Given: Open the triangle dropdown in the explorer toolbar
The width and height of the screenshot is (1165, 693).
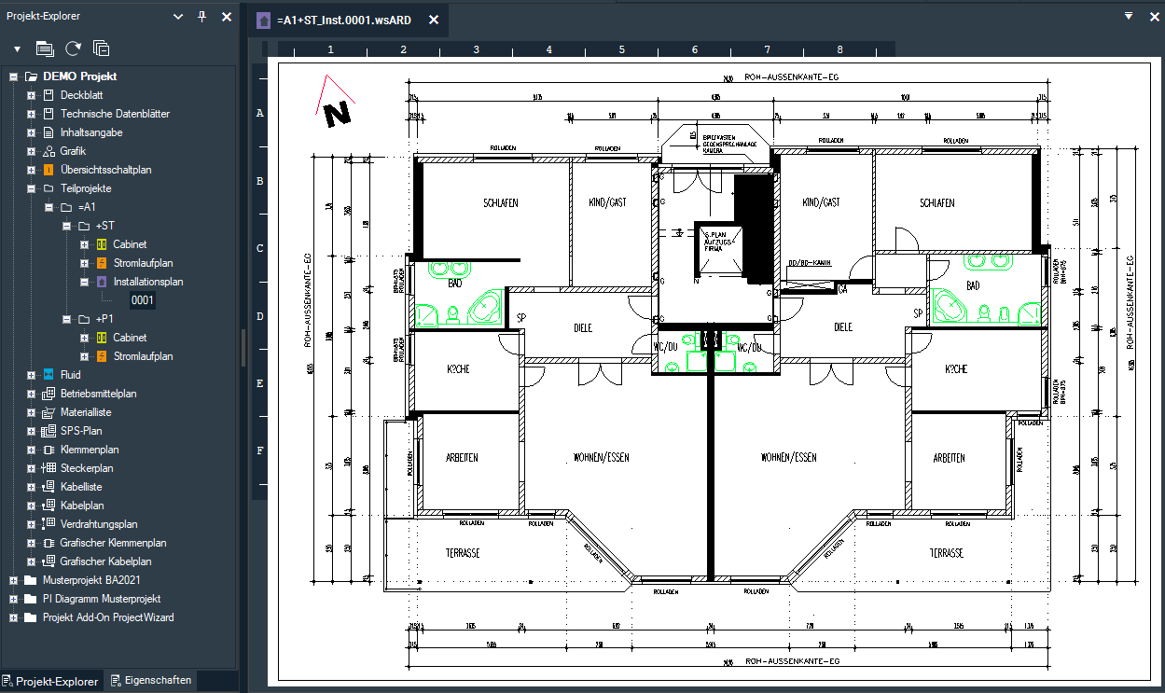Looking at the screenshot, I should coord(16,48).
